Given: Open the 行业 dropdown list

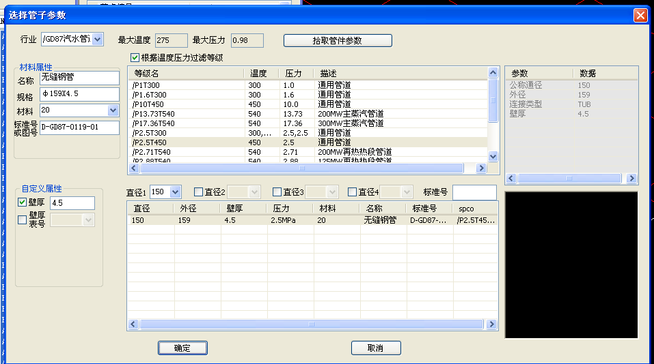Looking at the screenshot, I should (x=96, y=40).
